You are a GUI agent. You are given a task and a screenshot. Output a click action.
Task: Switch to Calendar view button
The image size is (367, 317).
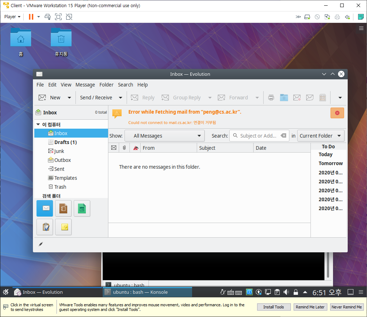click(82, 208)
